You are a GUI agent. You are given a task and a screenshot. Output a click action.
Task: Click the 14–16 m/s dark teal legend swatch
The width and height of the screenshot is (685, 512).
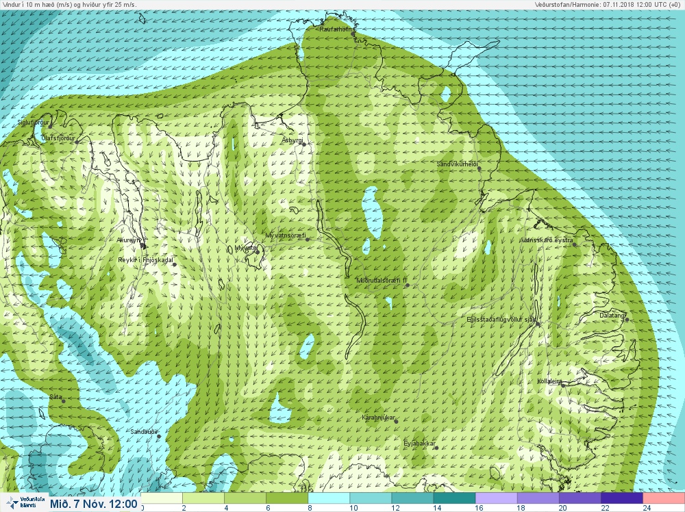[x=454, y=498]
